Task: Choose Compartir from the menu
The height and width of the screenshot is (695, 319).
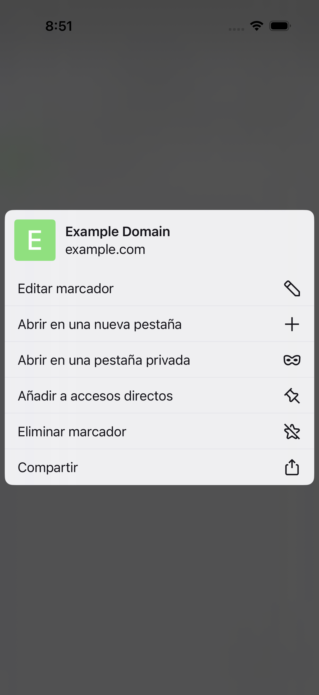Action: point(159,467)
